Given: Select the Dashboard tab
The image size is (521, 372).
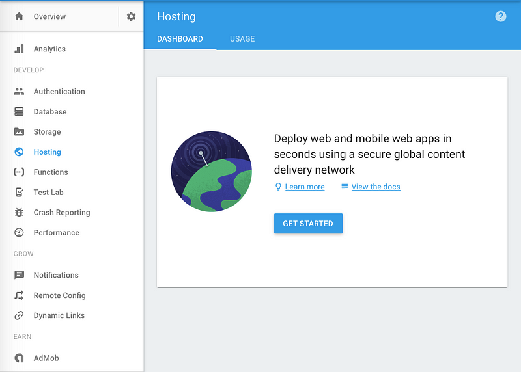Looking at the screenshot, I should pyautogui.click(x=180, y=39).
